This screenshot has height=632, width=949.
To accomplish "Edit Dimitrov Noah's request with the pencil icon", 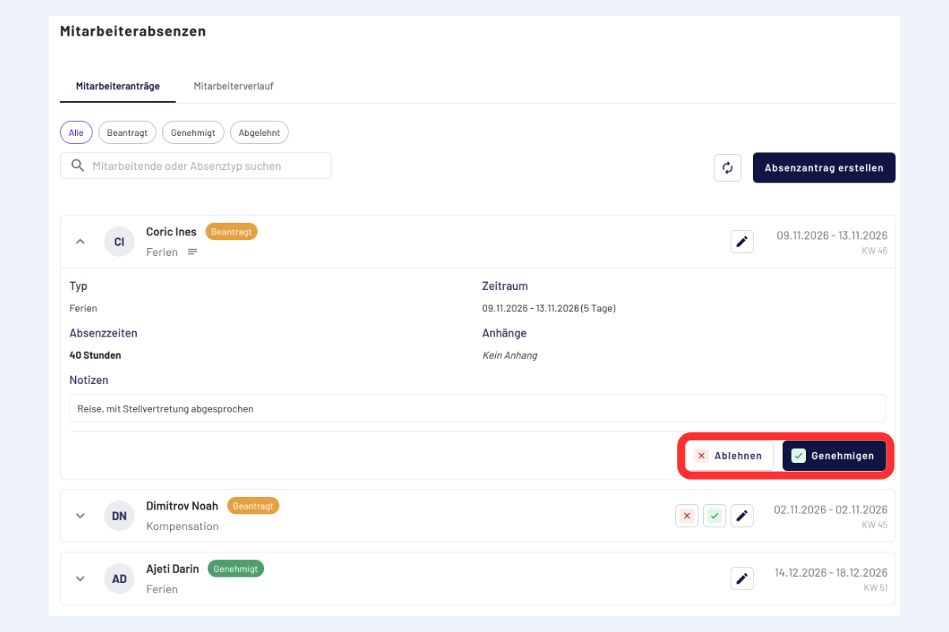I will [x=742, y=516].
